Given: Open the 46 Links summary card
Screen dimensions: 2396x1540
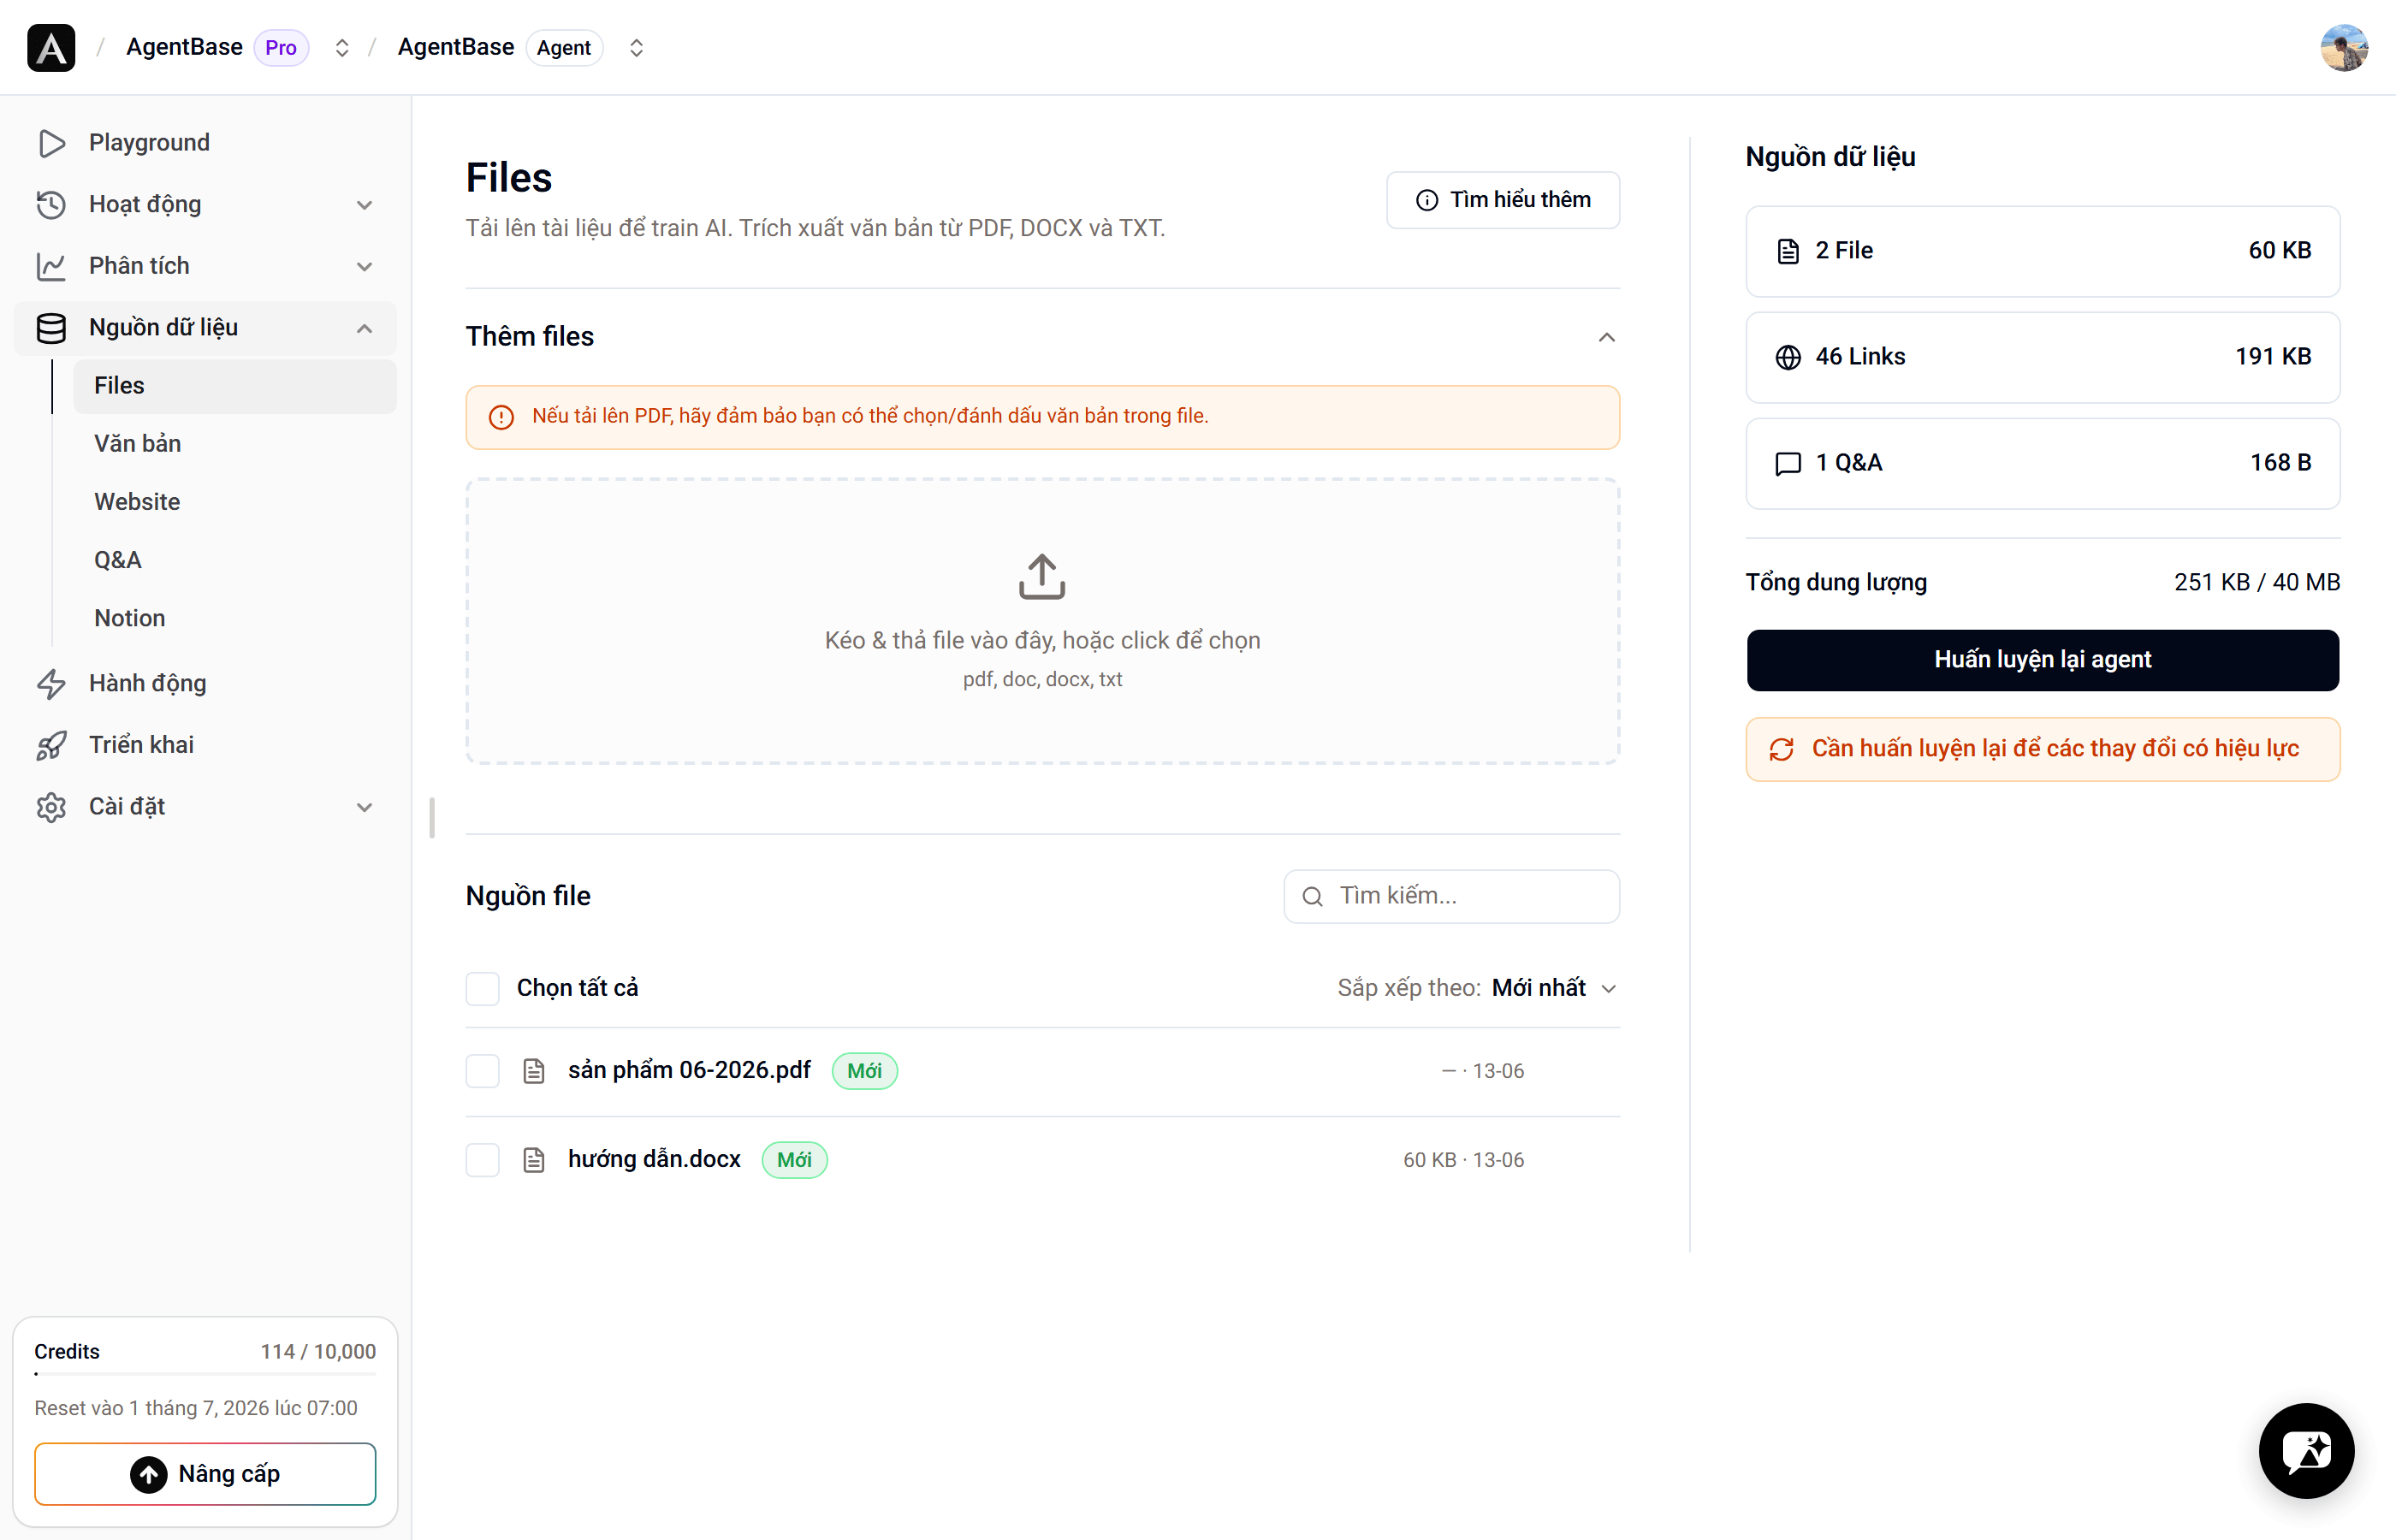Looking at the screenshot, I should 2042,357.
